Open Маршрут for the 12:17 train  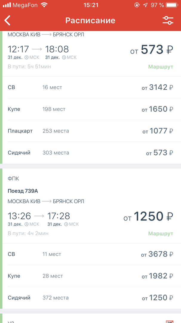pyautogui.click(x=160, y=67)
